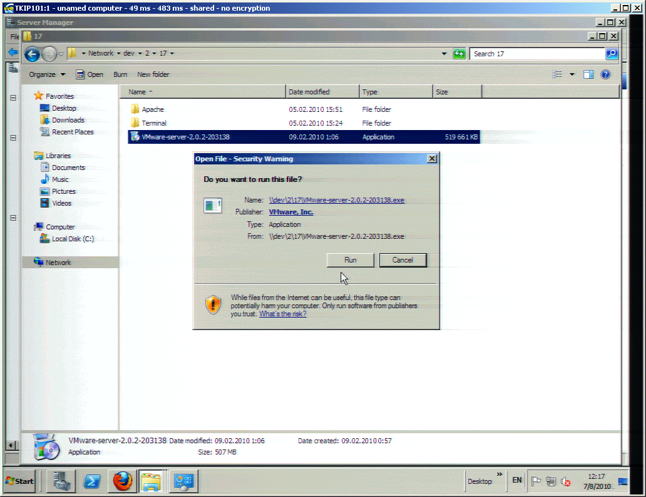
Task: Click the folder icon in address bar
Action: [72, 53]
